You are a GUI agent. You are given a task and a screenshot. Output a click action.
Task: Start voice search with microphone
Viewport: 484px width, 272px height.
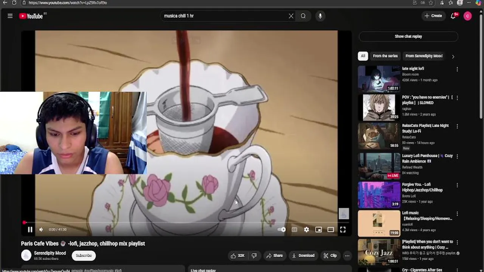point(320,16)
